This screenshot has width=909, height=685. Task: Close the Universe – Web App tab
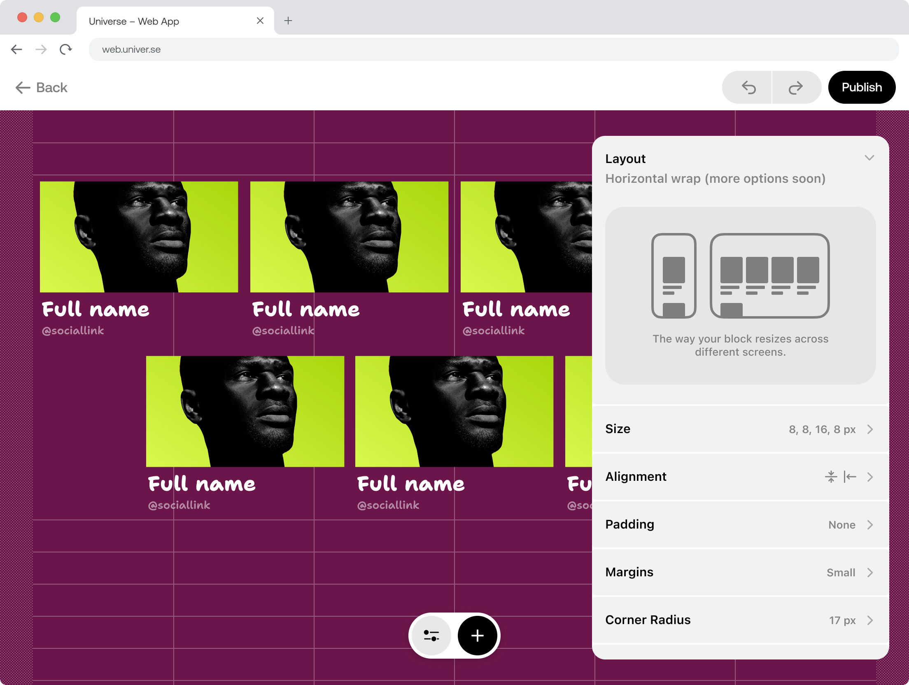[x=260, y=21]
